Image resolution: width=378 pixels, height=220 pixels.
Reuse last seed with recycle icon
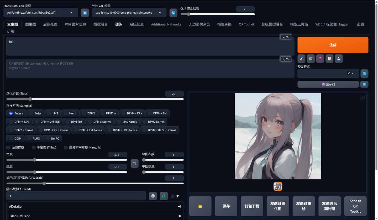[x=164, y=196]
